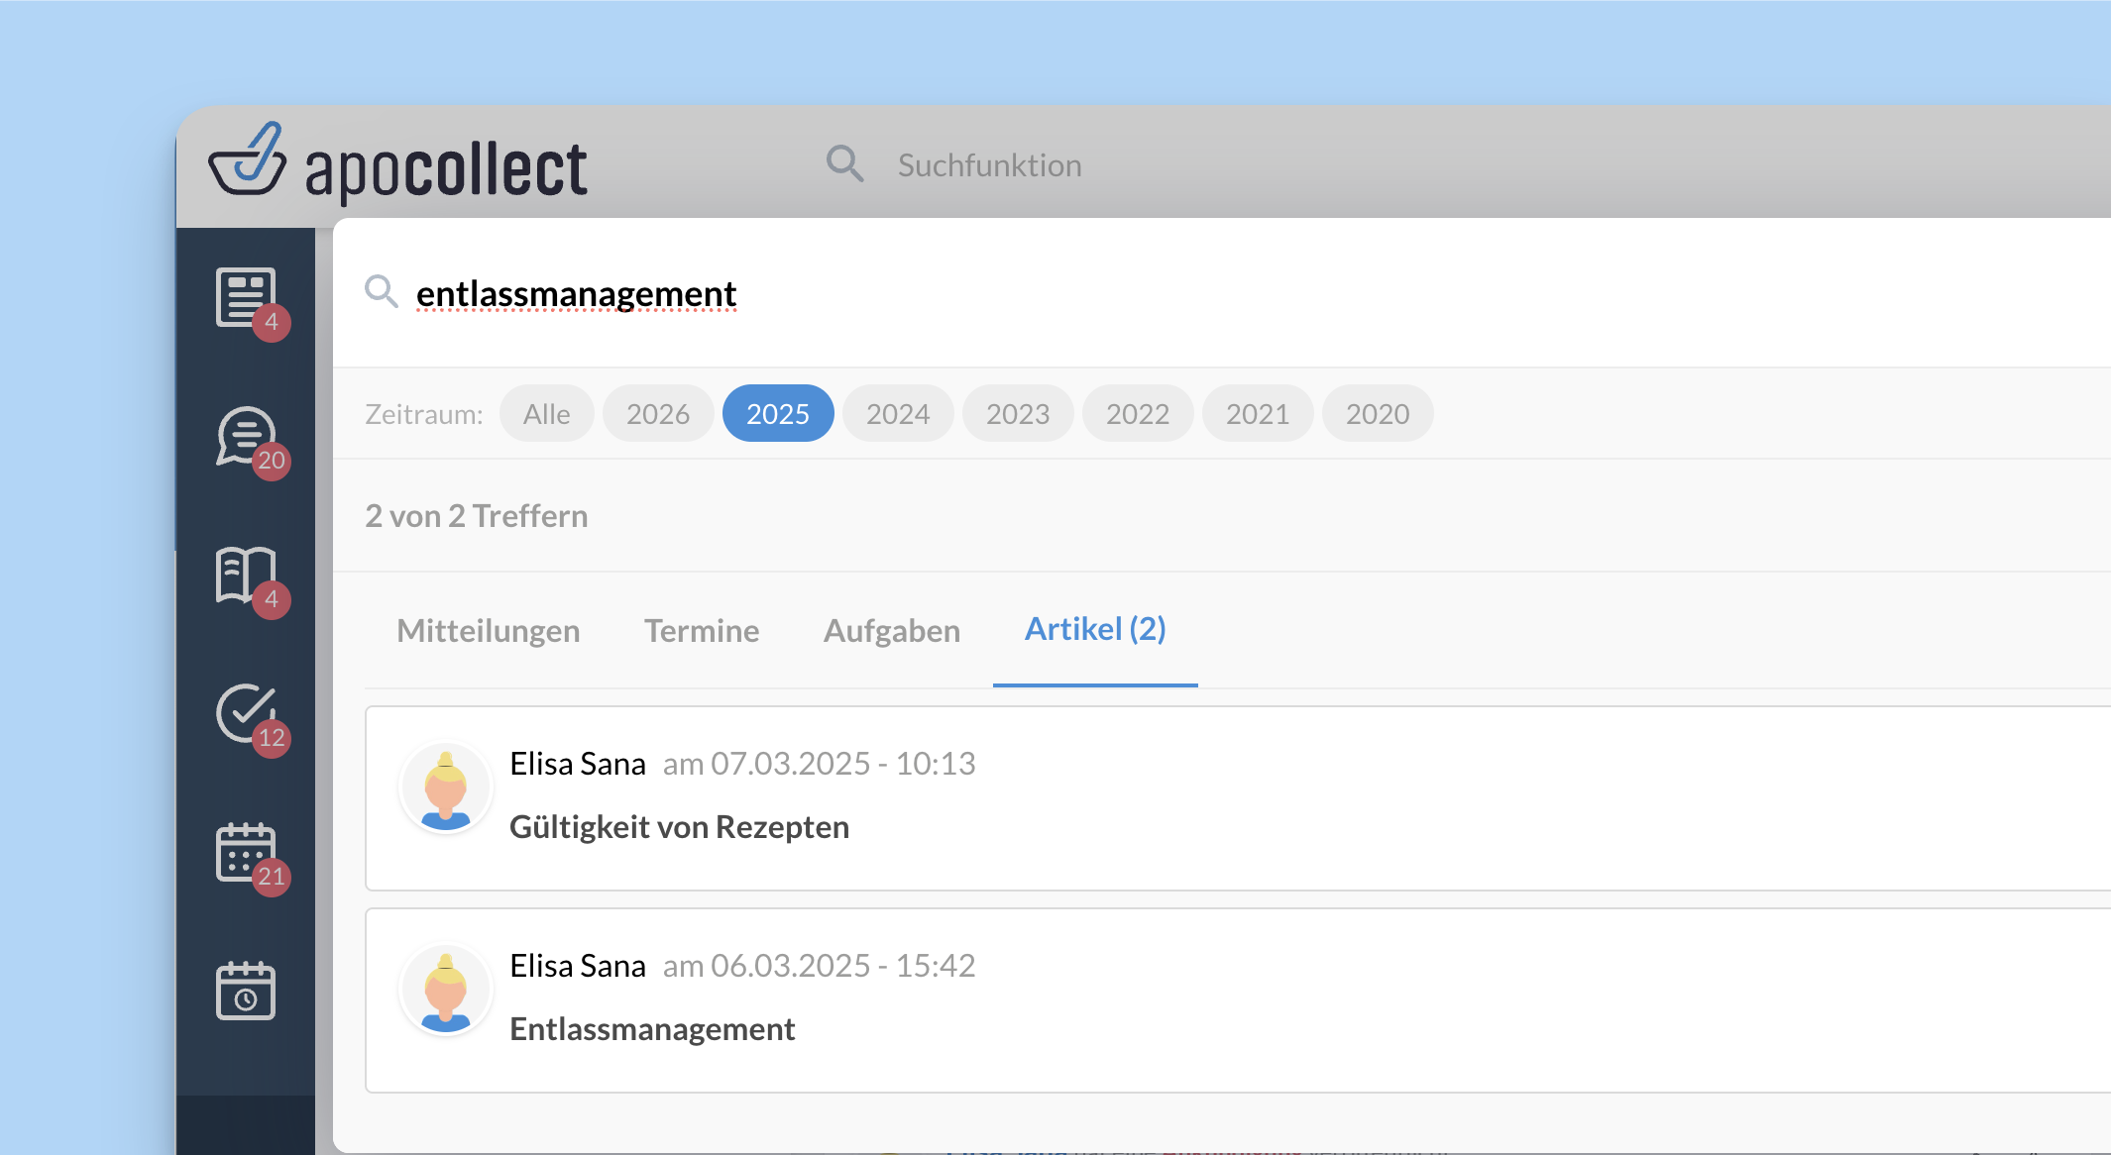
Task: Filter results to year 2021
Action: pos(1258,413)
